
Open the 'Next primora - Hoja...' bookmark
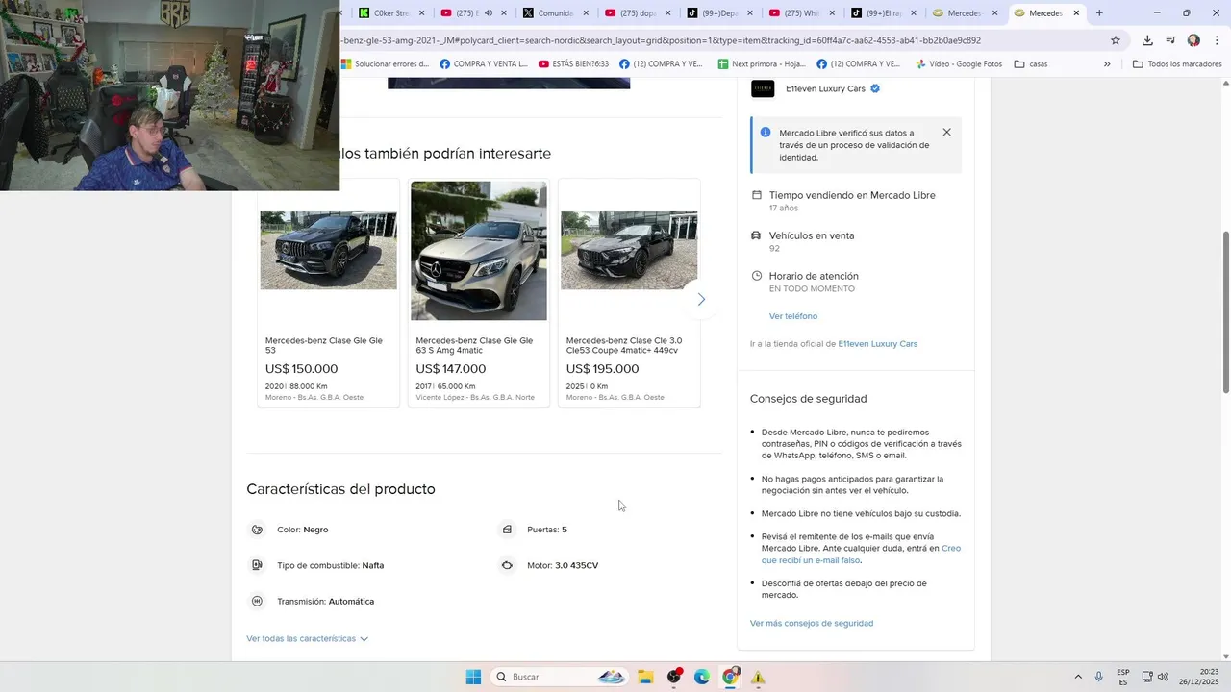pyautogui.click(x=762, y=64)
